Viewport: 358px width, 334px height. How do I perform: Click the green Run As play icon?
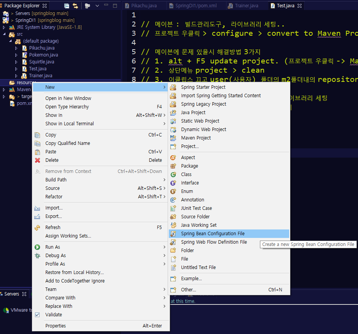click(x=37, y=247)
